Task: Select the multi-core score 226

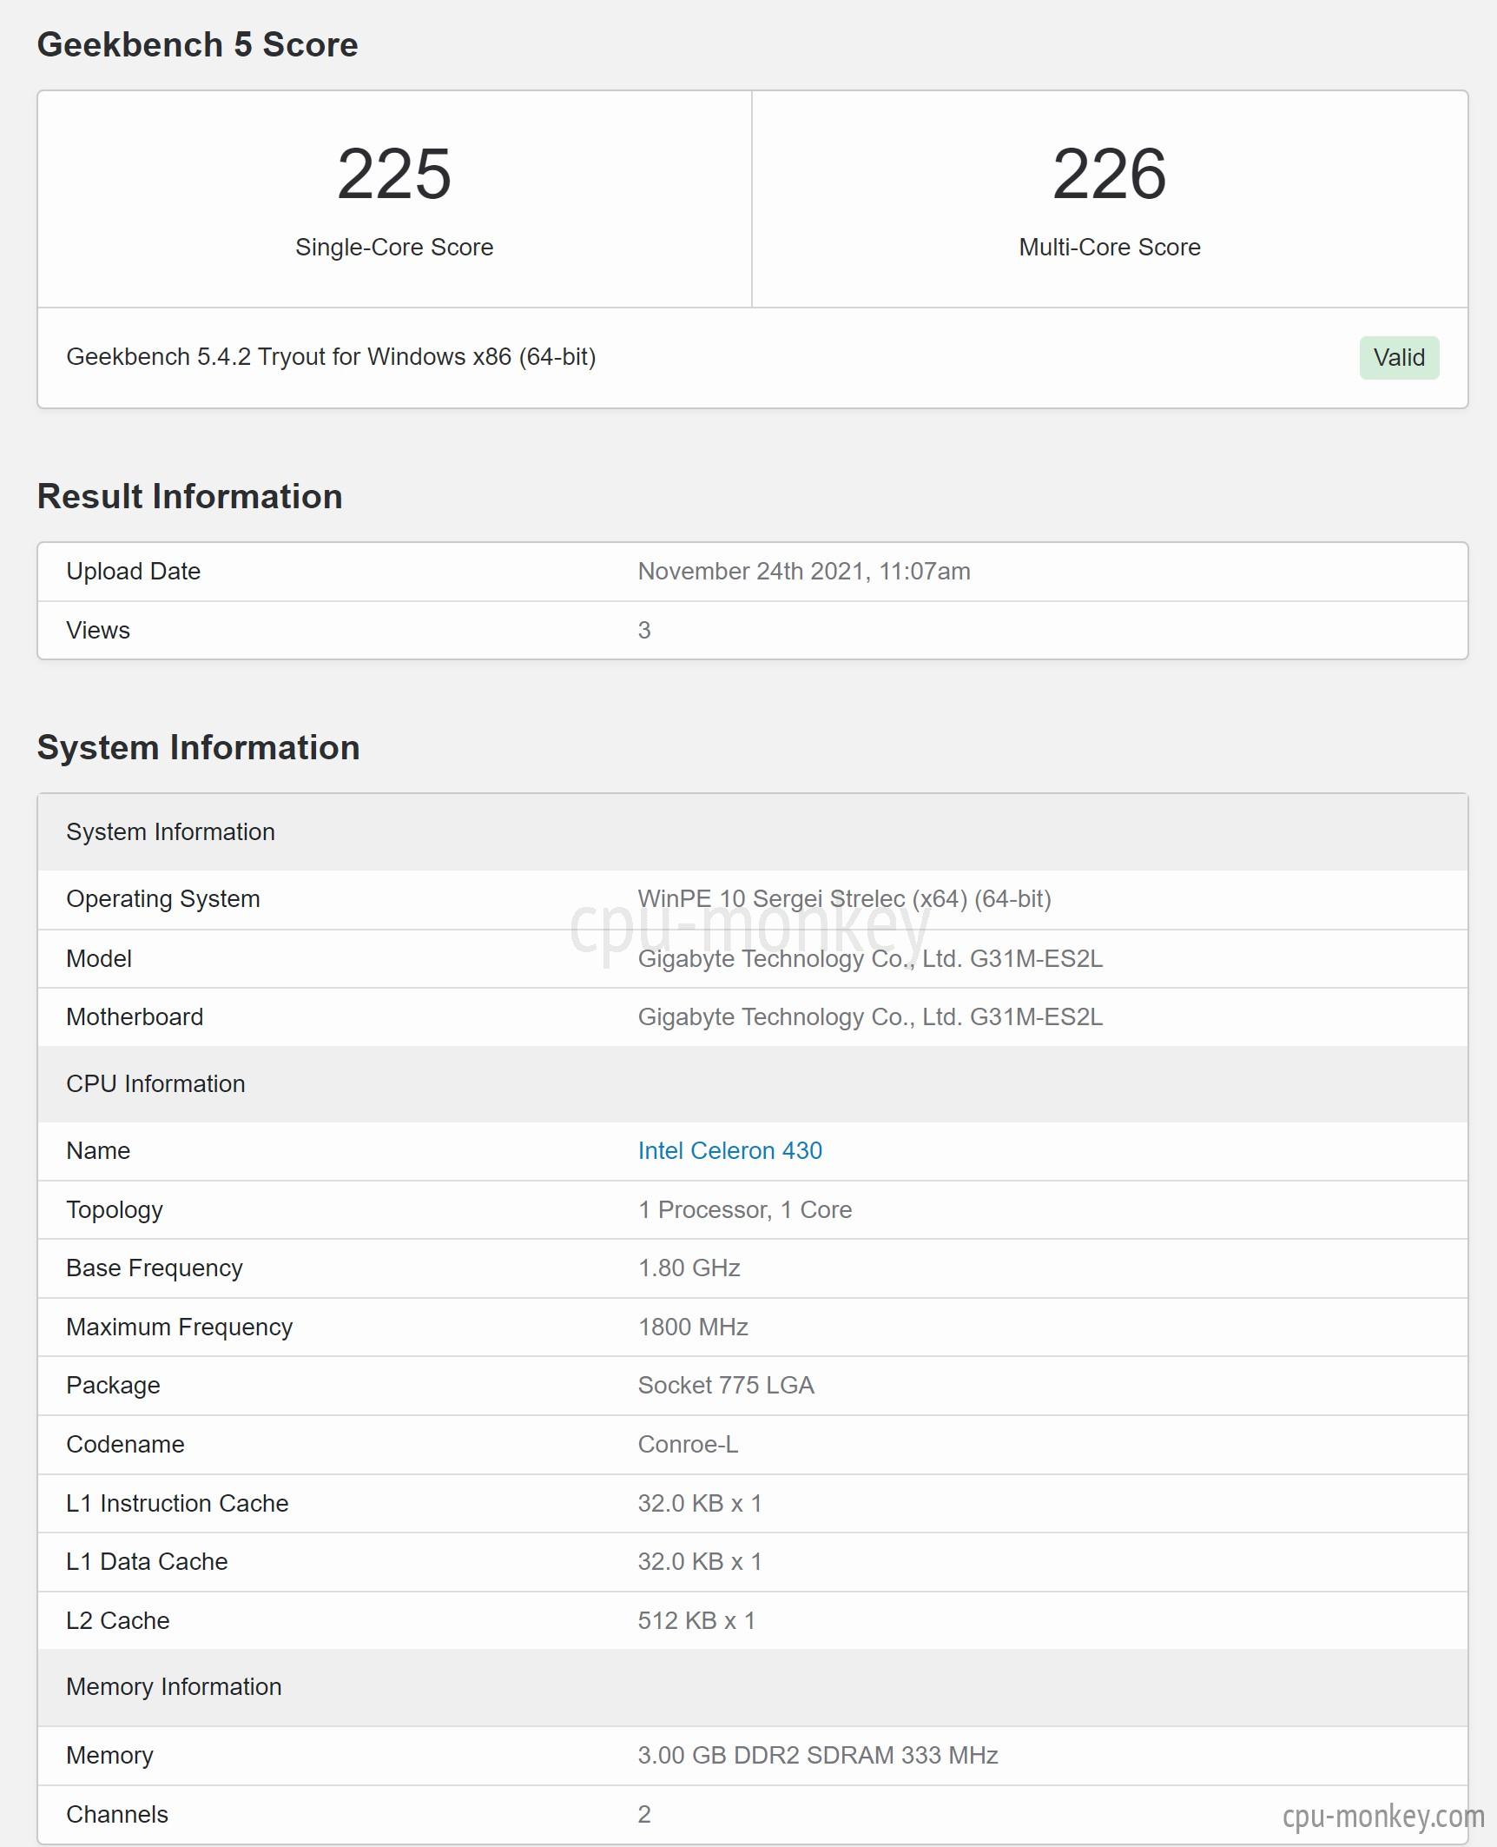Action: 1109,174
